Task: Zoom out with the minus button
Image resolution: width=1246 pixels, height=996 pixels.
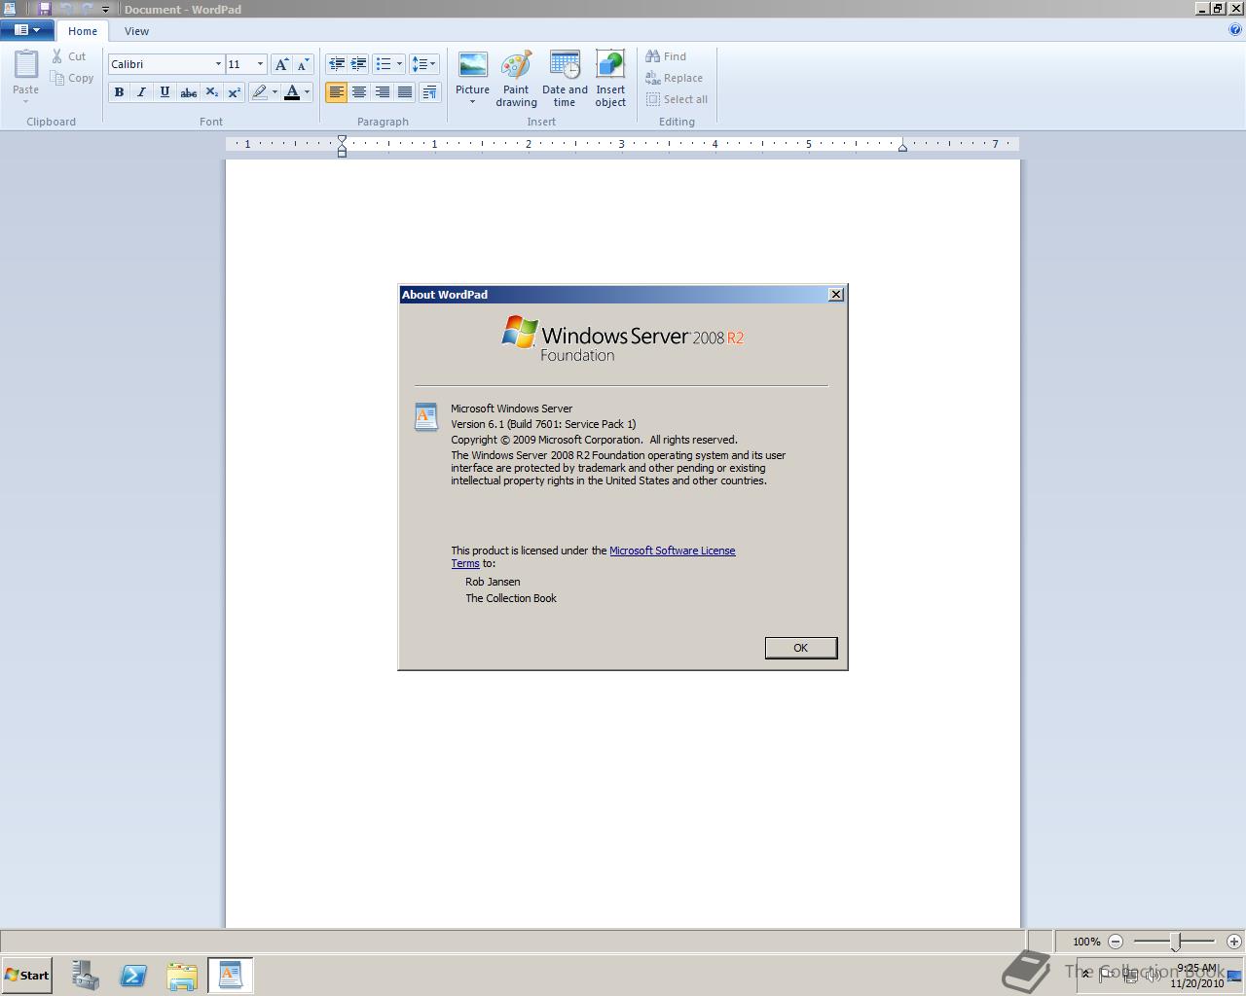Action: tap(1116, 942)
